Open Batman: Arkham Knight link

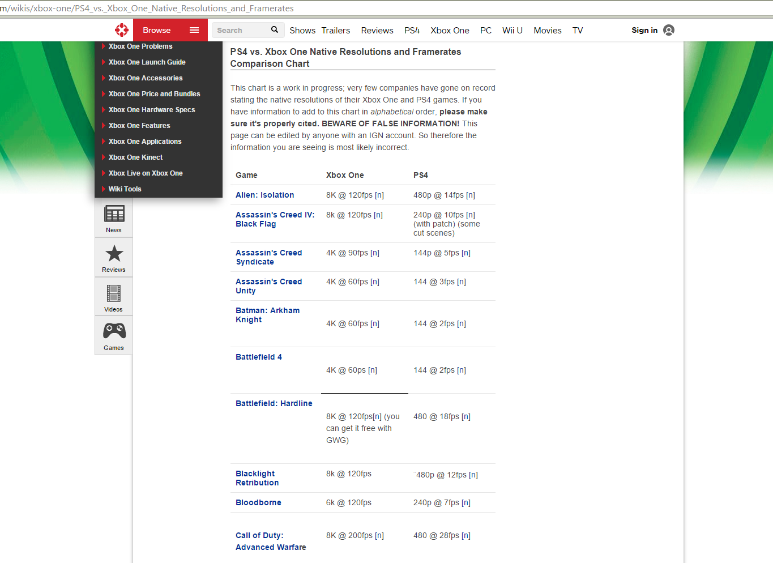(268, 315)
